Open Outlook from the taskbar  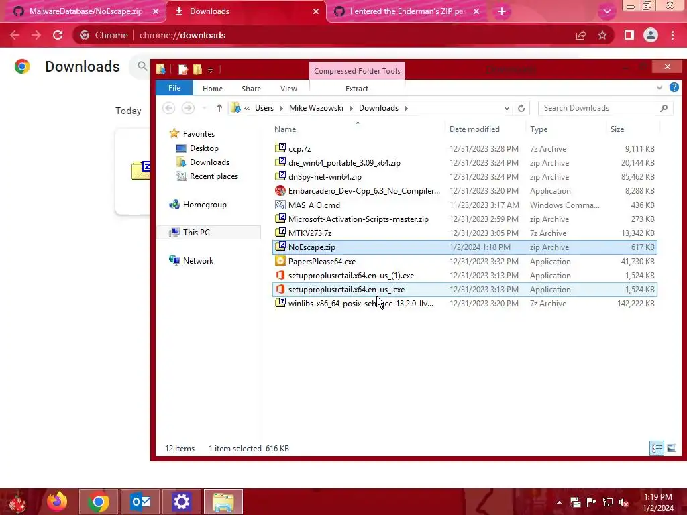coord(140,502)
